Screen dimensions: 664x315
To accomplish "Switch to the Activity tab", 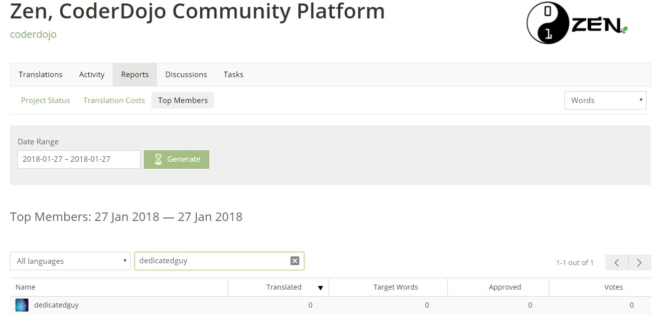I will 92,75.
